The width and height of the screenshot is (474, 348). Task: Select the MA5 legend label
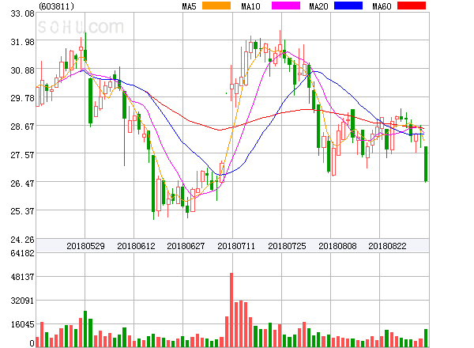pyautogui.click(x=189, y=6)
